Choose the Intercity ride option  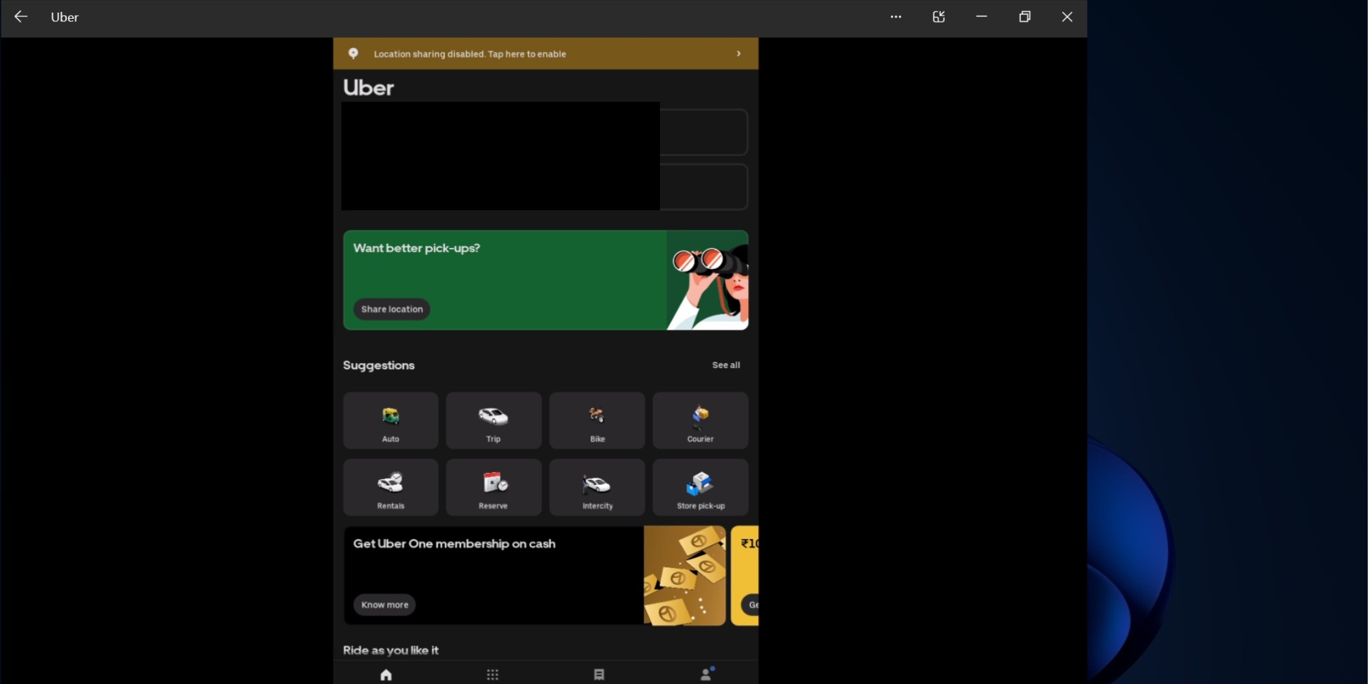(597, 487)
